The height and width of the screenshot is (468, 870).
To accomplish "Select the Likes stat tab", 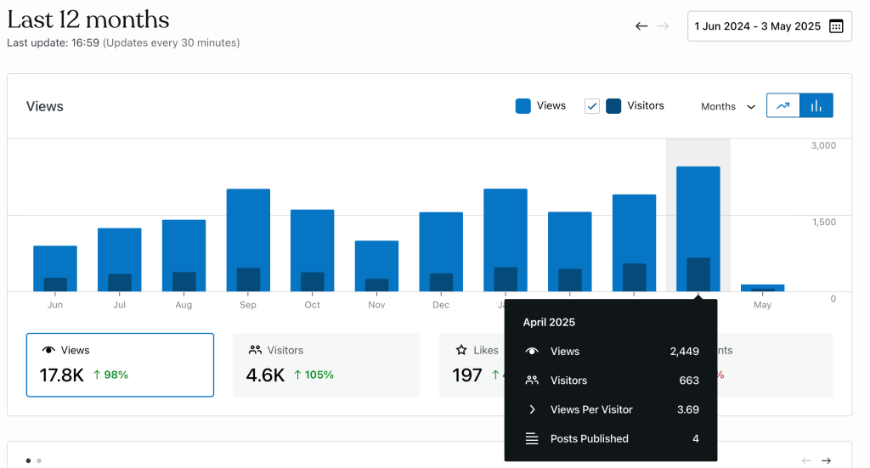I will point(472,364).
